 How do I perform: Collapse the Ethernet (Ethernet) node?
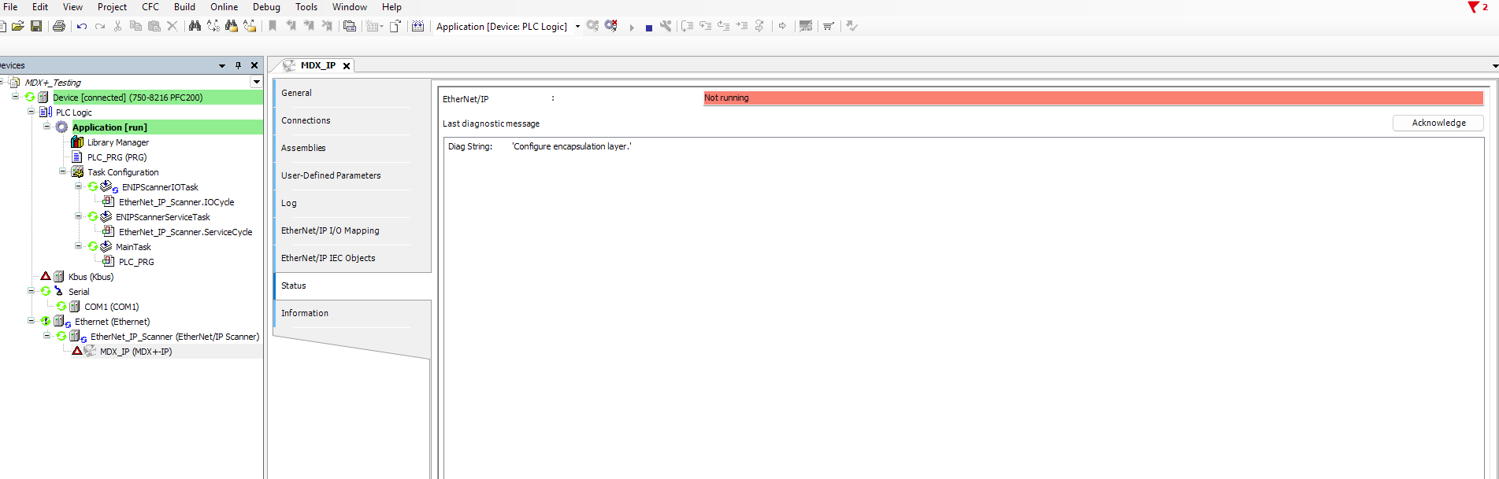pyautogui.click(x=31, y=321)
